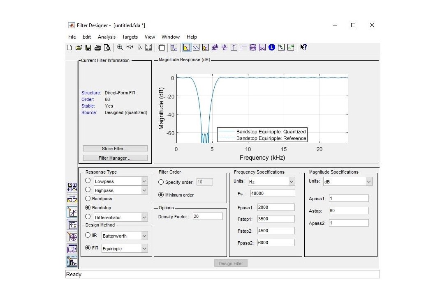Select the Bandstop response type
Viewport: 440px width, 293px height.
pyautogui.click(x=88, y=207)
